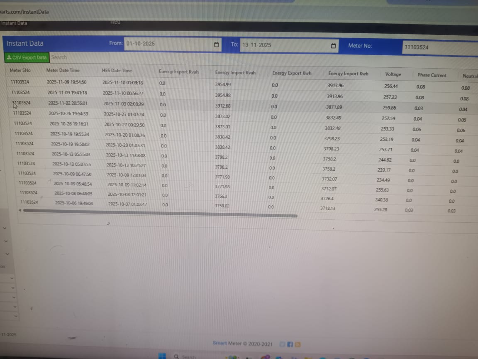
Task: Click the From date field 01-10-2025
Action: point(173,44)
